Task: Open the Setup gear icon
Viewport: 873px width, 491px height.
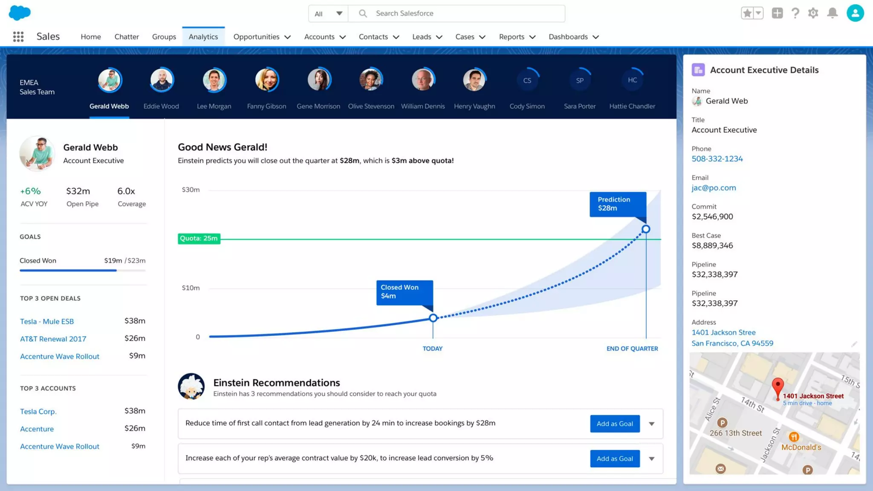Action: tap(813, 13)
